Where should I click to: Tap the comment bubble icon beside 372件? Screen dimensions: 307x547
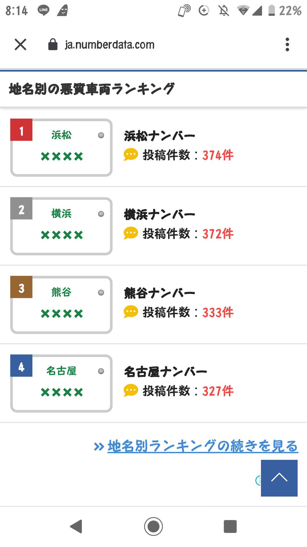(x=131, y=233)
